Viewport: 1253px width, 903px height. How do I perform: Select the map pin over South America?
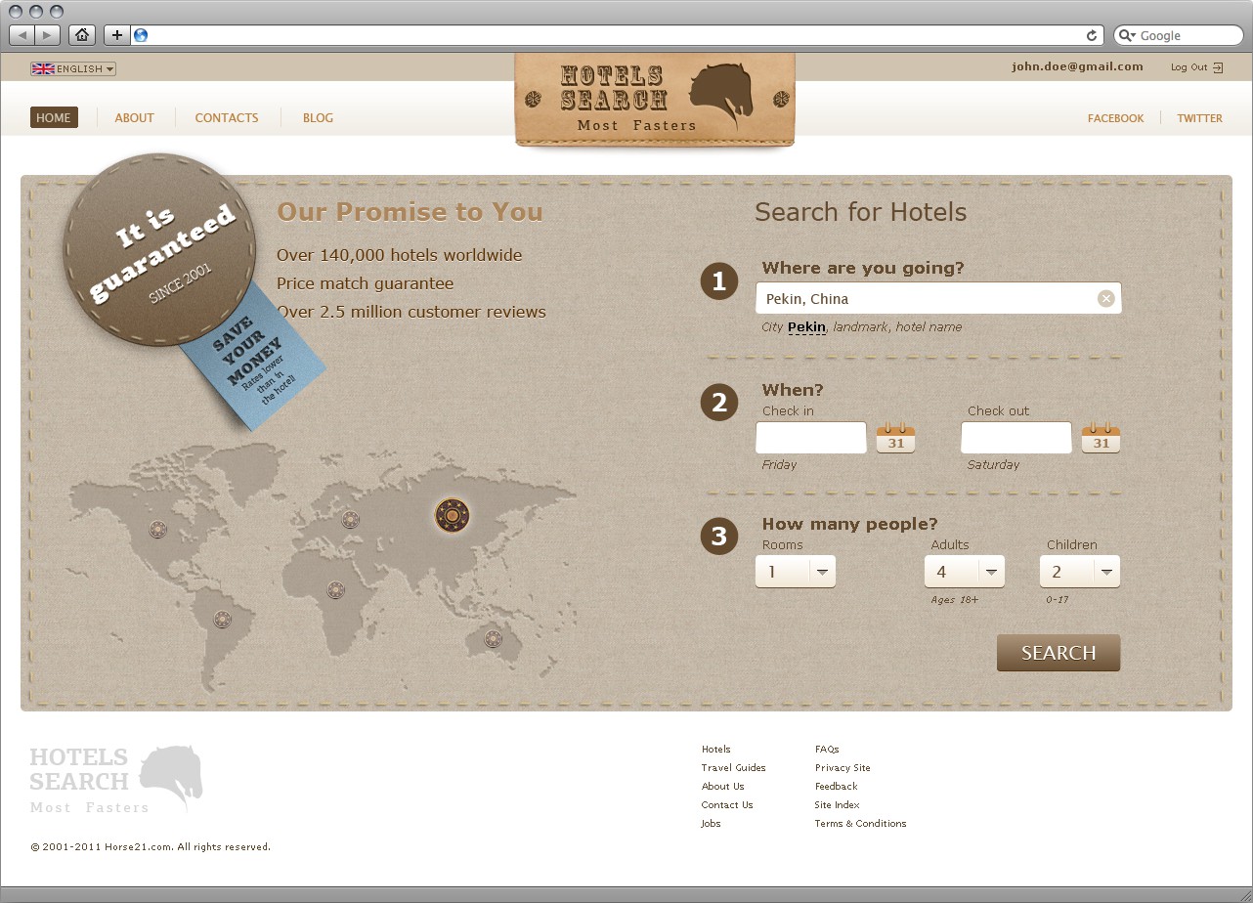click(222, 619)
